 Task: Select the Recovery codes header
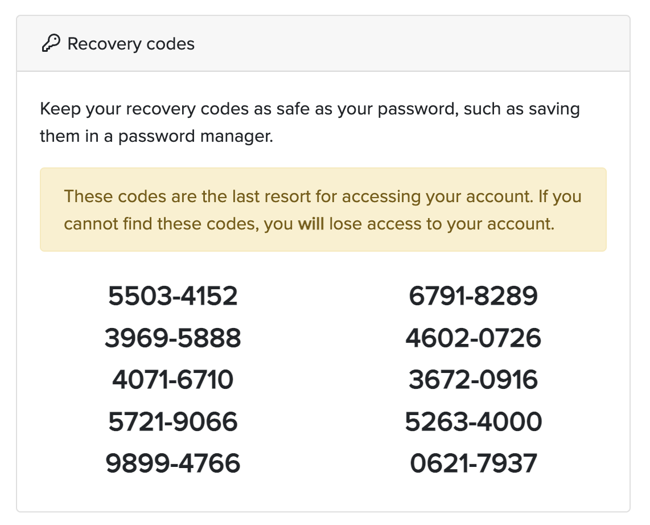[x=130, y=44]
